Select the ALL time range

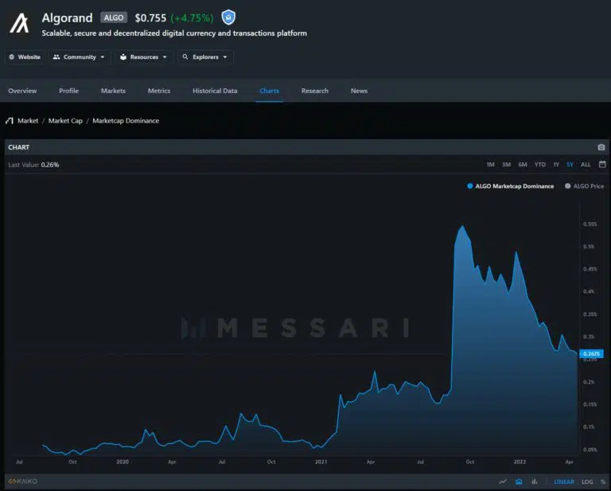coord(586,165)
